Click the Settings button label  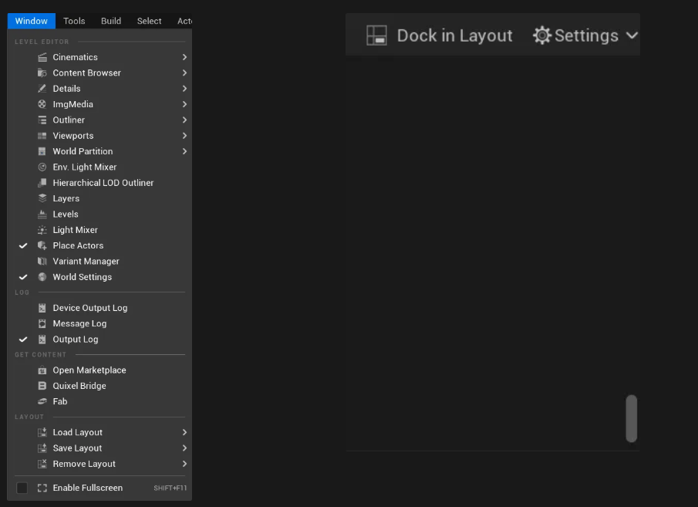[586, 35]
